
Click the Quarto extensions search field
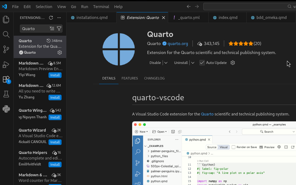coord(34,29)
